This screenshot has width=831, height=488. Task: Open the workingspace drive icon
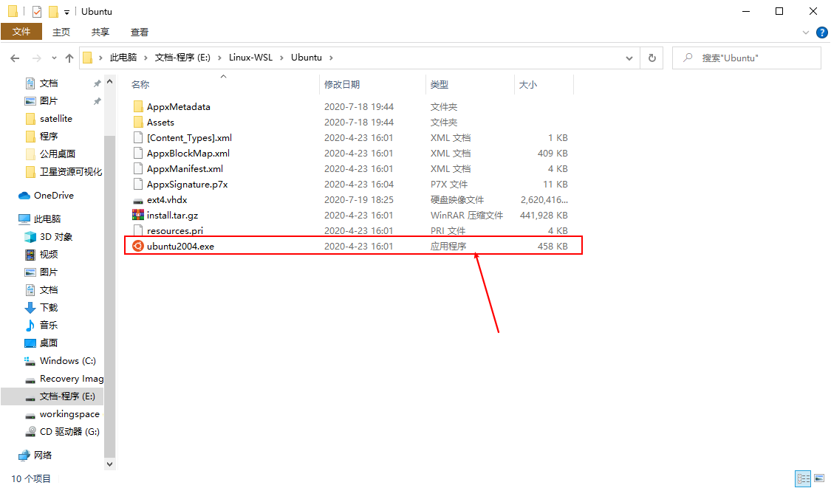pos(30,414)
